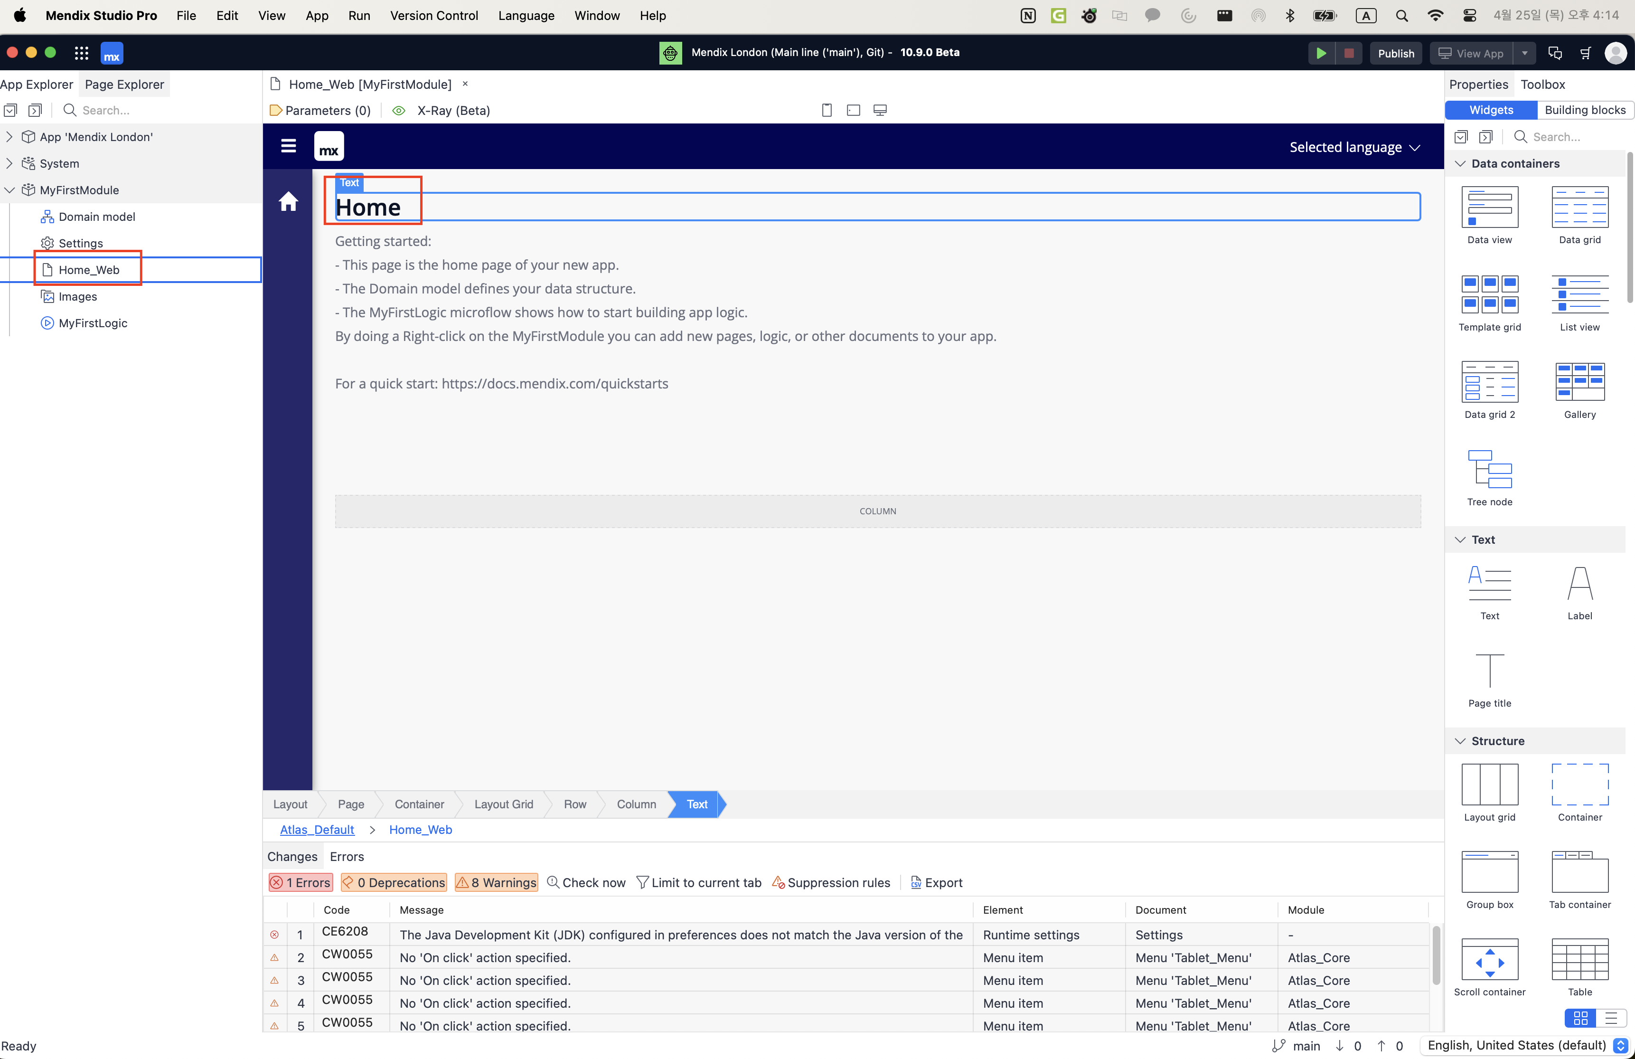Open the Version Control menu
Screen dimensions: 1635x1059
coord(434,15)
